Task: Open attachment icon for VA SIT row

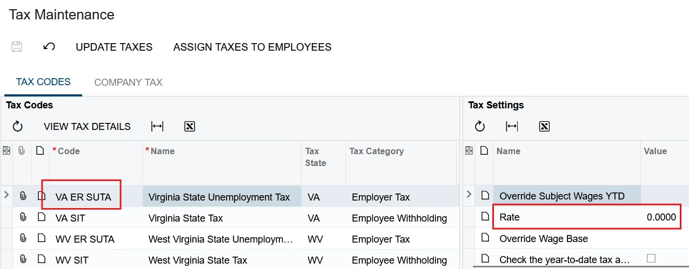Action: 22,218
